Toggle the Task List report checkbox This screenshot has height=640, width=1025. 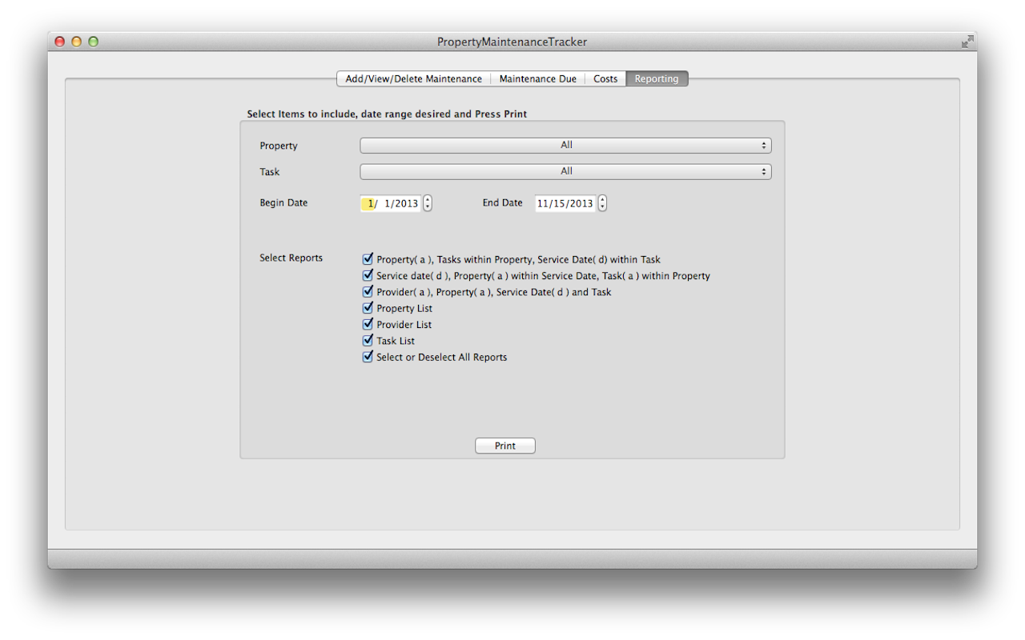click(x=368, y=340)
